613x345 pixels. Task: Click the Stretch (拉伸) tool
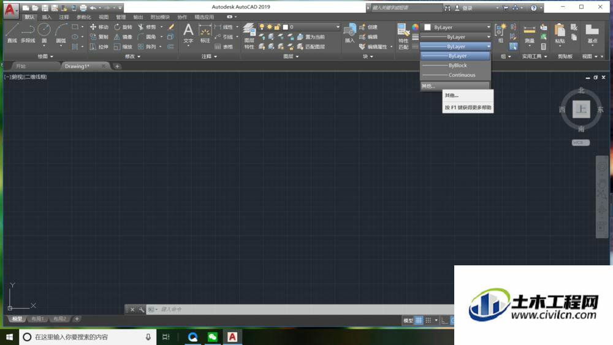pyautogui.click(x=99, y=47)
